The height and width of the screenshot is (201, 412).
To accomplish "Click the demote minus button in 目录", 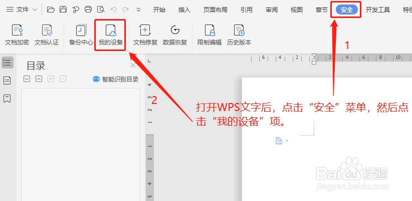I will (63, 78).
